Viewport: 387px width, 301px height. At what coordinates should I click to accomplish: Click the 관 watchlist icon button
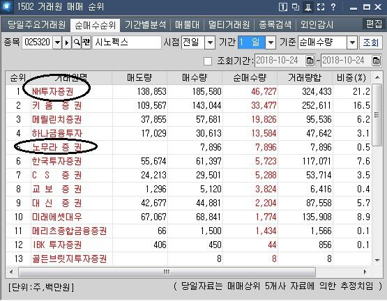coord(86,43)
